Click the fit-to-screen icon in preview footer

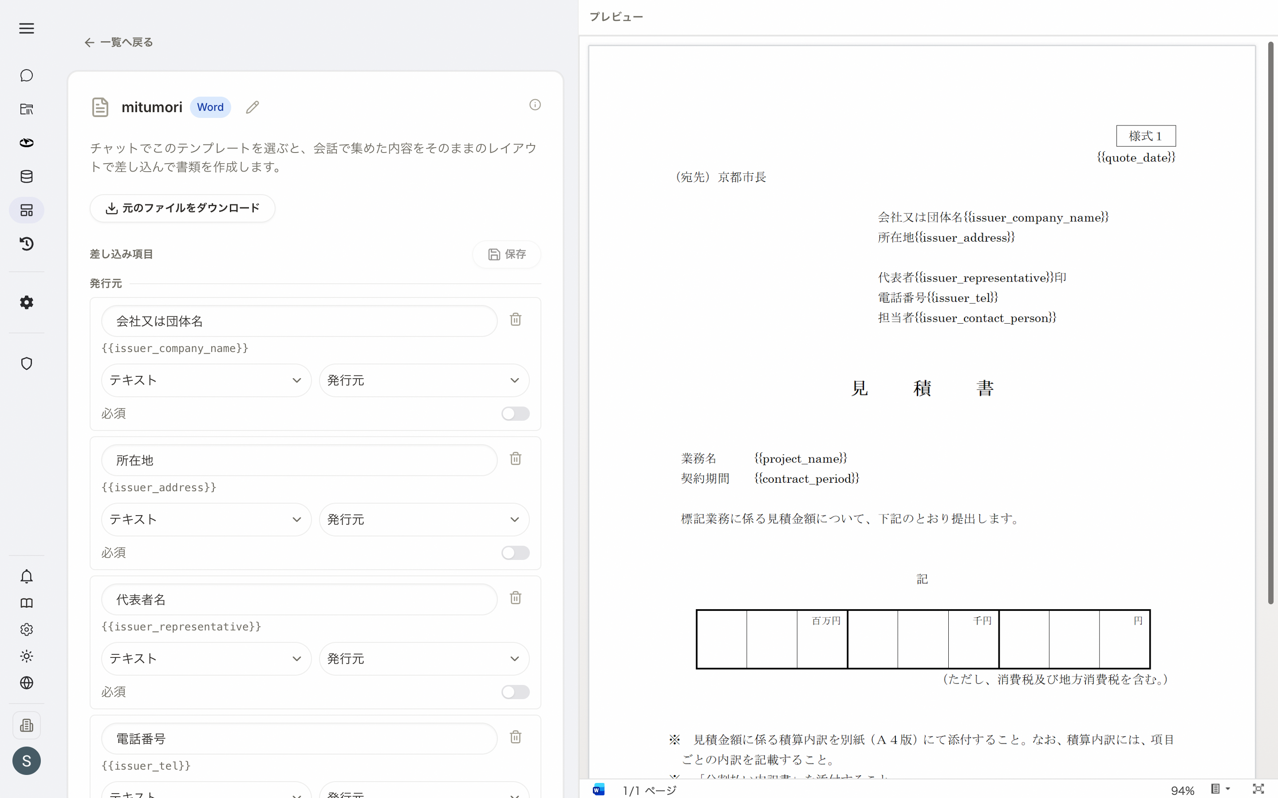click(1258, 789)
